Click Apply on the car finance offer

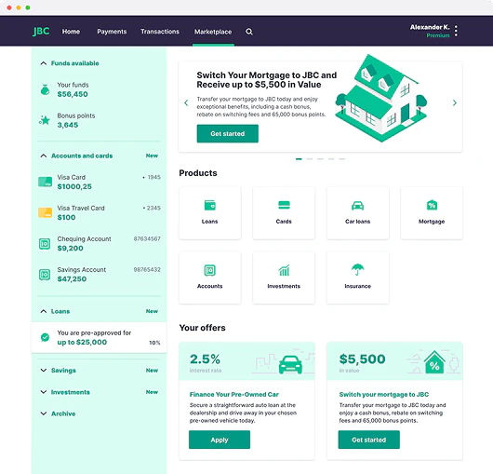coord(220,440)
